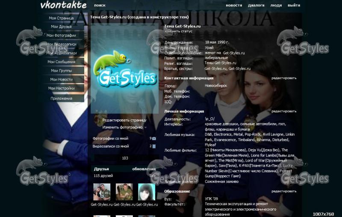The image size is (342, 217).
Task: Open the photos-with-me camera icon
Action: [154, 138]
